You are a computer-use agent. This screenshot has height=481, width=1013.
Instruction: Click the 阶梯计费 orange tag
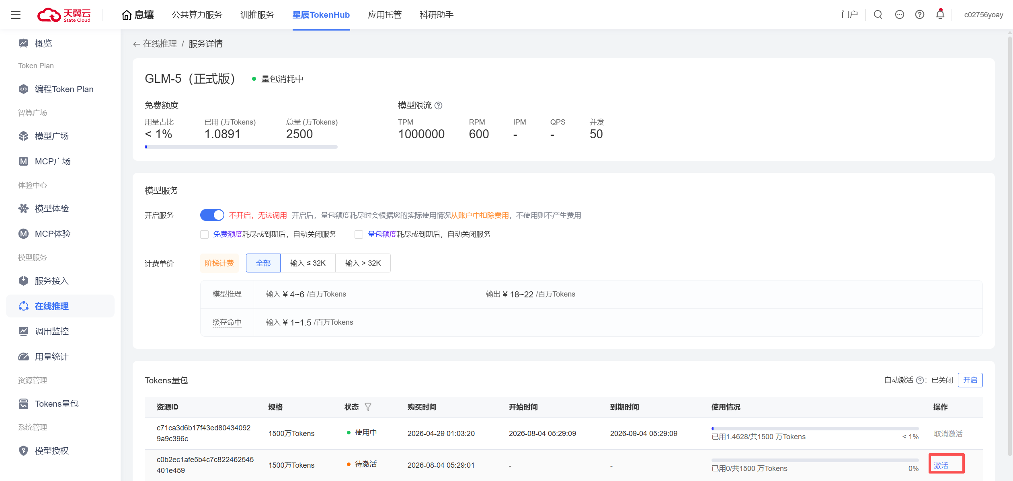click(x=219, y=263)
